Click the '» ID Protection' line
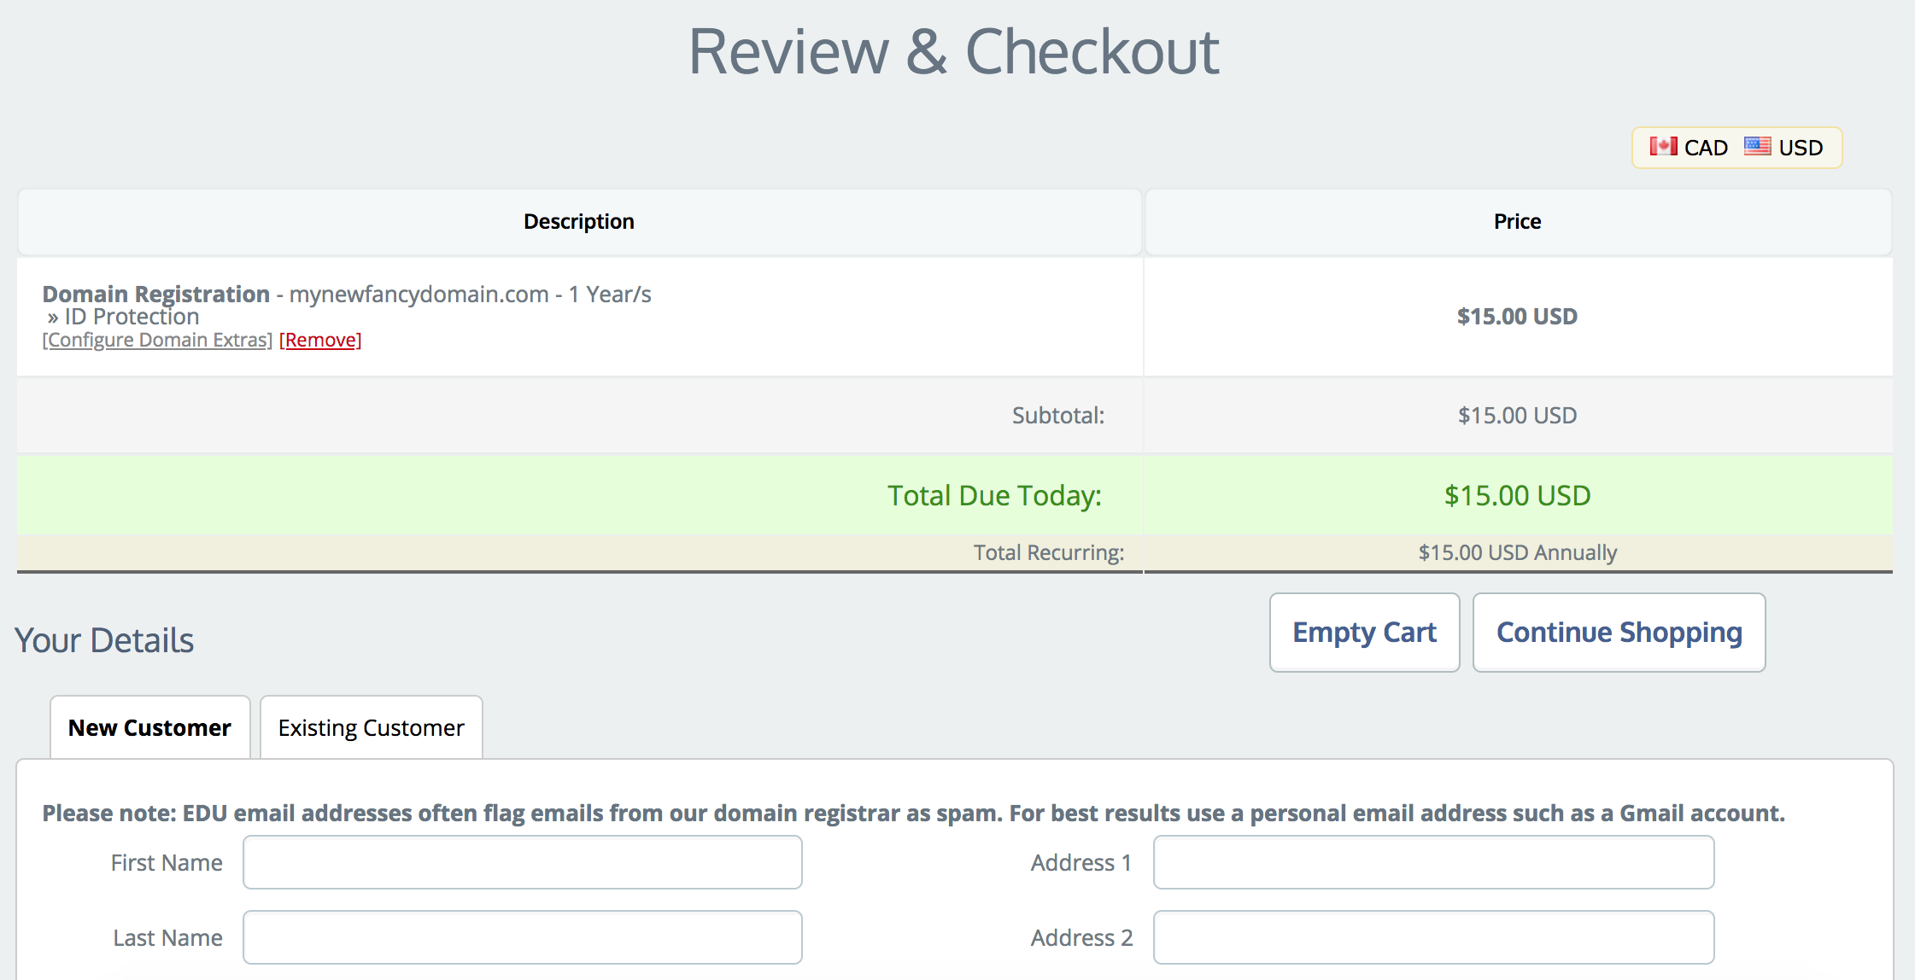Screen dimensions: 1915x980 pyautogui.click(x=123, y=317)
